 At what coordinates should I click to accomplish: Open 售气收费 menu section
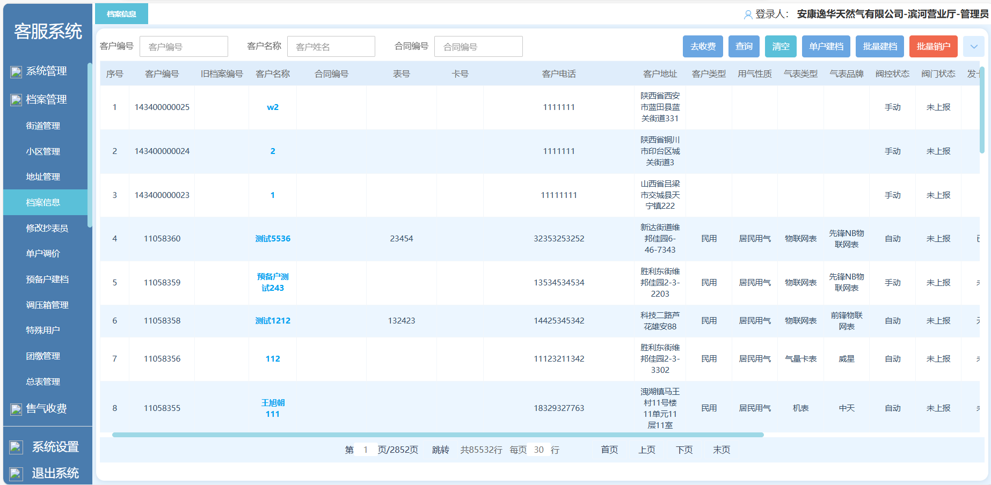point(46,408)
